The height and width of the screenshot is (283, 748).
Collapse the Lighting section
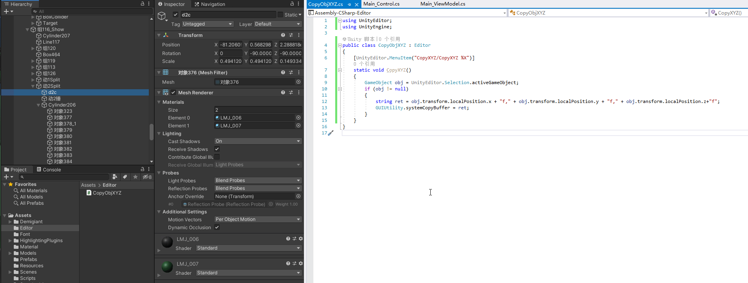[x=159, y=134]
